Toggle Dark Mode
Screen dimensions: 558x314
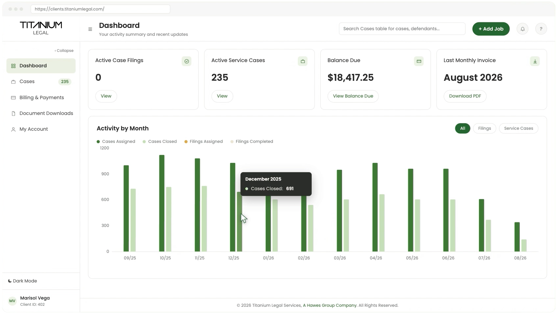coord(22,281)
